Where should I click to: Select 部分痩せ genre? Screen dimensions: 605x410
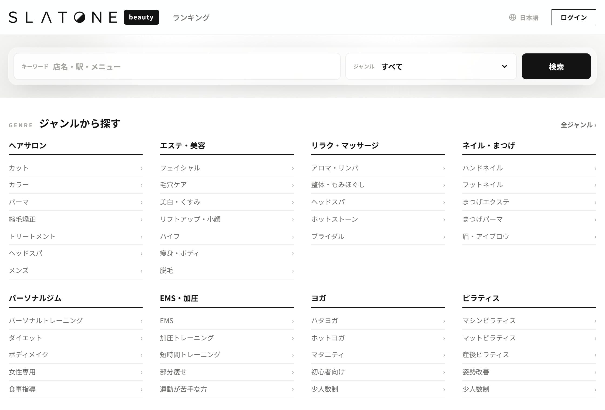(227, 372)
